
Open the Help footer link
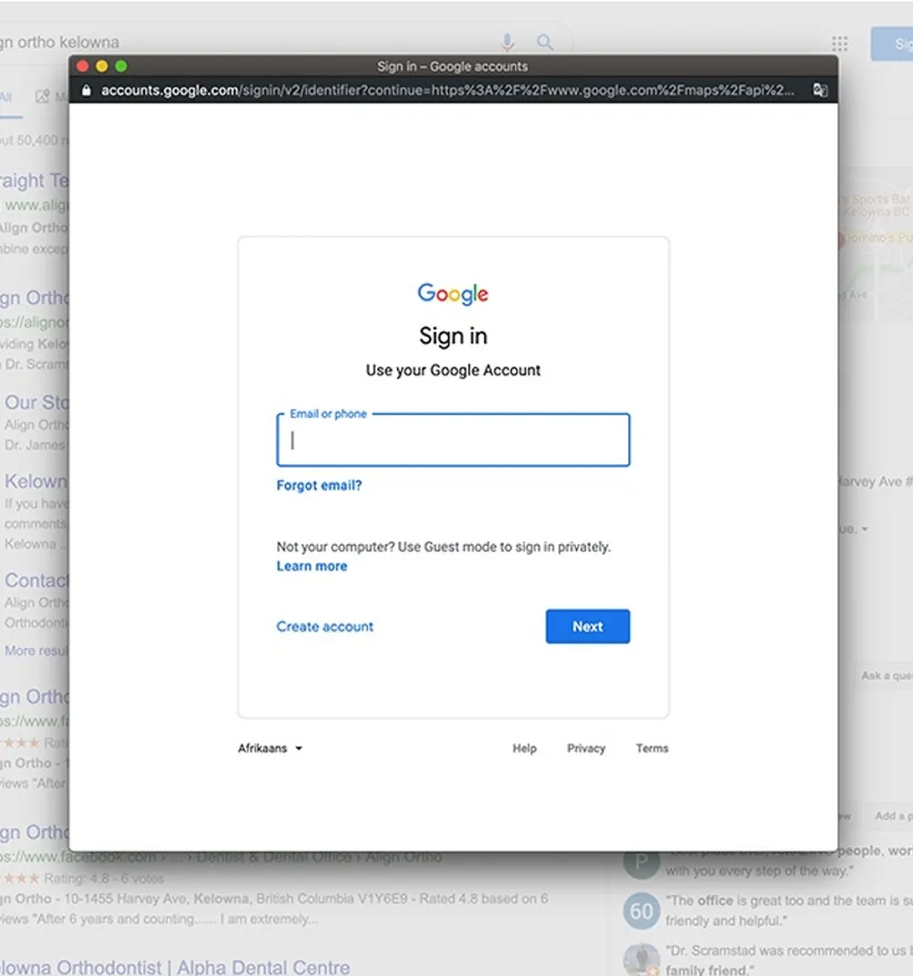(524, 748)
